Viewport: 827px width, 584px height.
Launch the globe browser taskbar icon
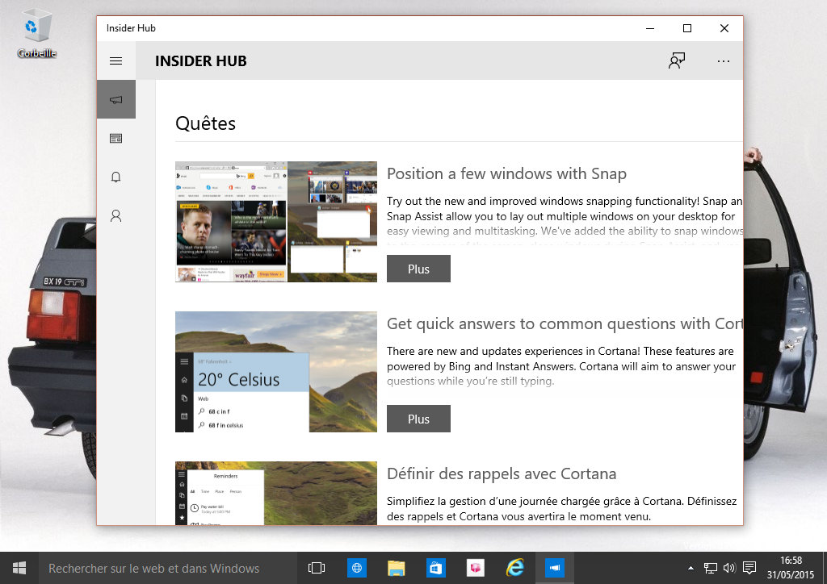pyautogui.click(x=357, y=568)
